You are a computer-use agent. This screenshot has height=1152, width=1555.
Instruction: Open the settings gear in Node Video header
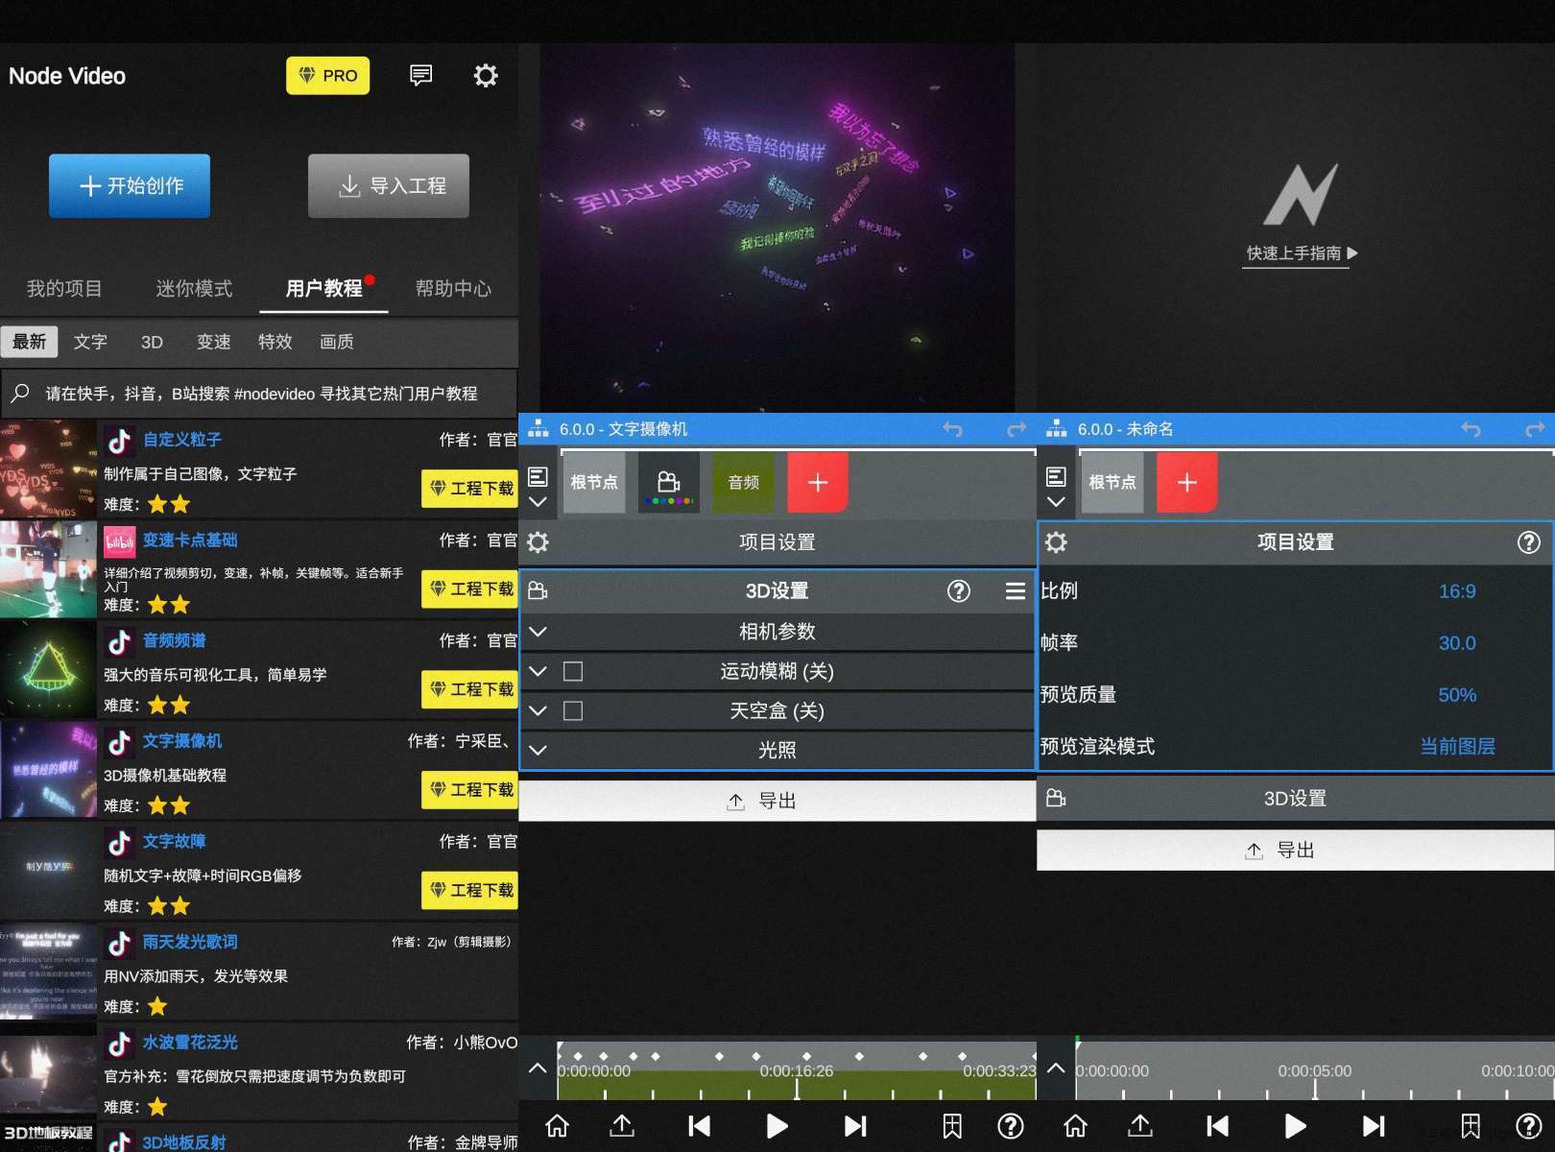pyautogui.click(x=486, y=76)
